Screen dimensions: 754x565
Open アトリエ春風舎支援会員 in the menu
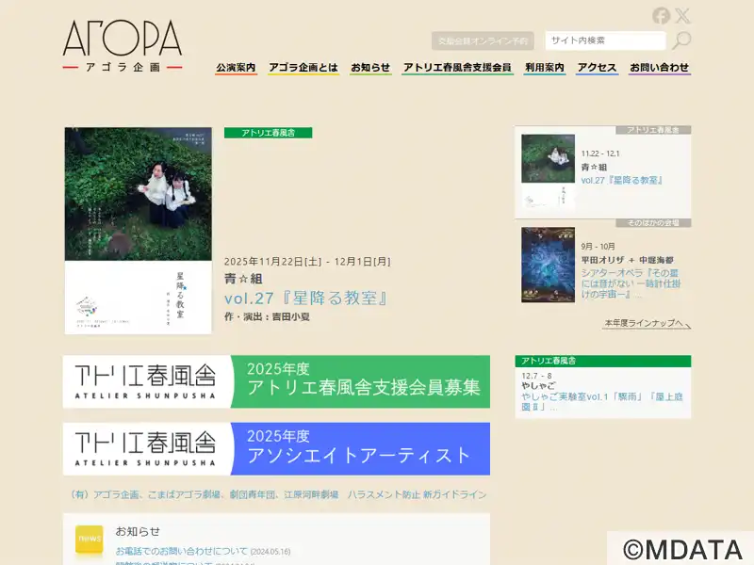457,68
